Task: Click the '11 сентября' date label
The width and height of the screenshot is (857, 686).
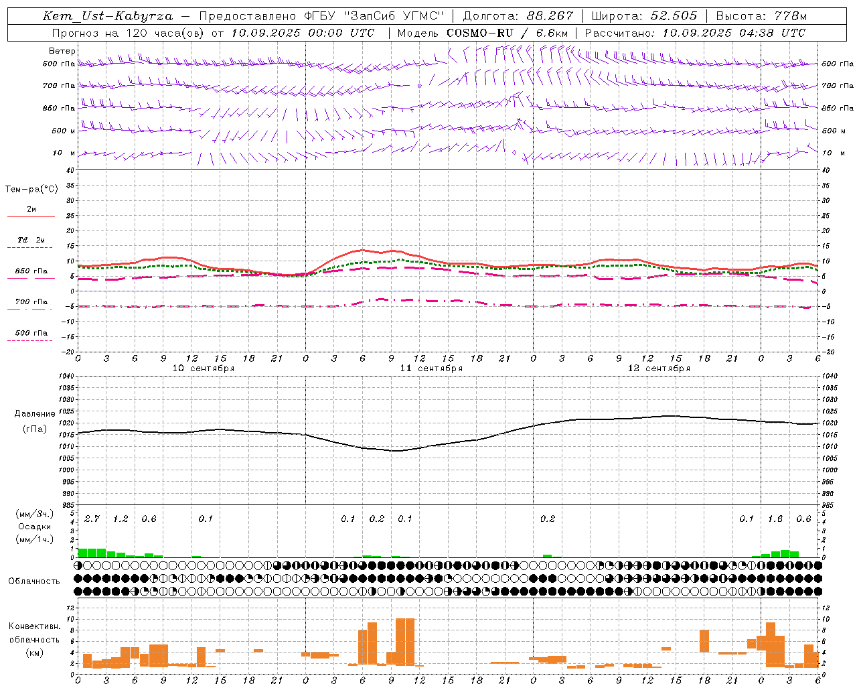Action: (x=431, y=368)
